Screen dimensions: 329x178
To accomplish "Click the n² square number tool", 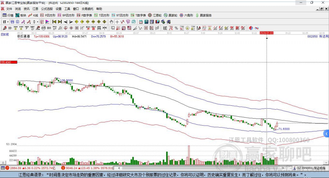I will point(55,28).
